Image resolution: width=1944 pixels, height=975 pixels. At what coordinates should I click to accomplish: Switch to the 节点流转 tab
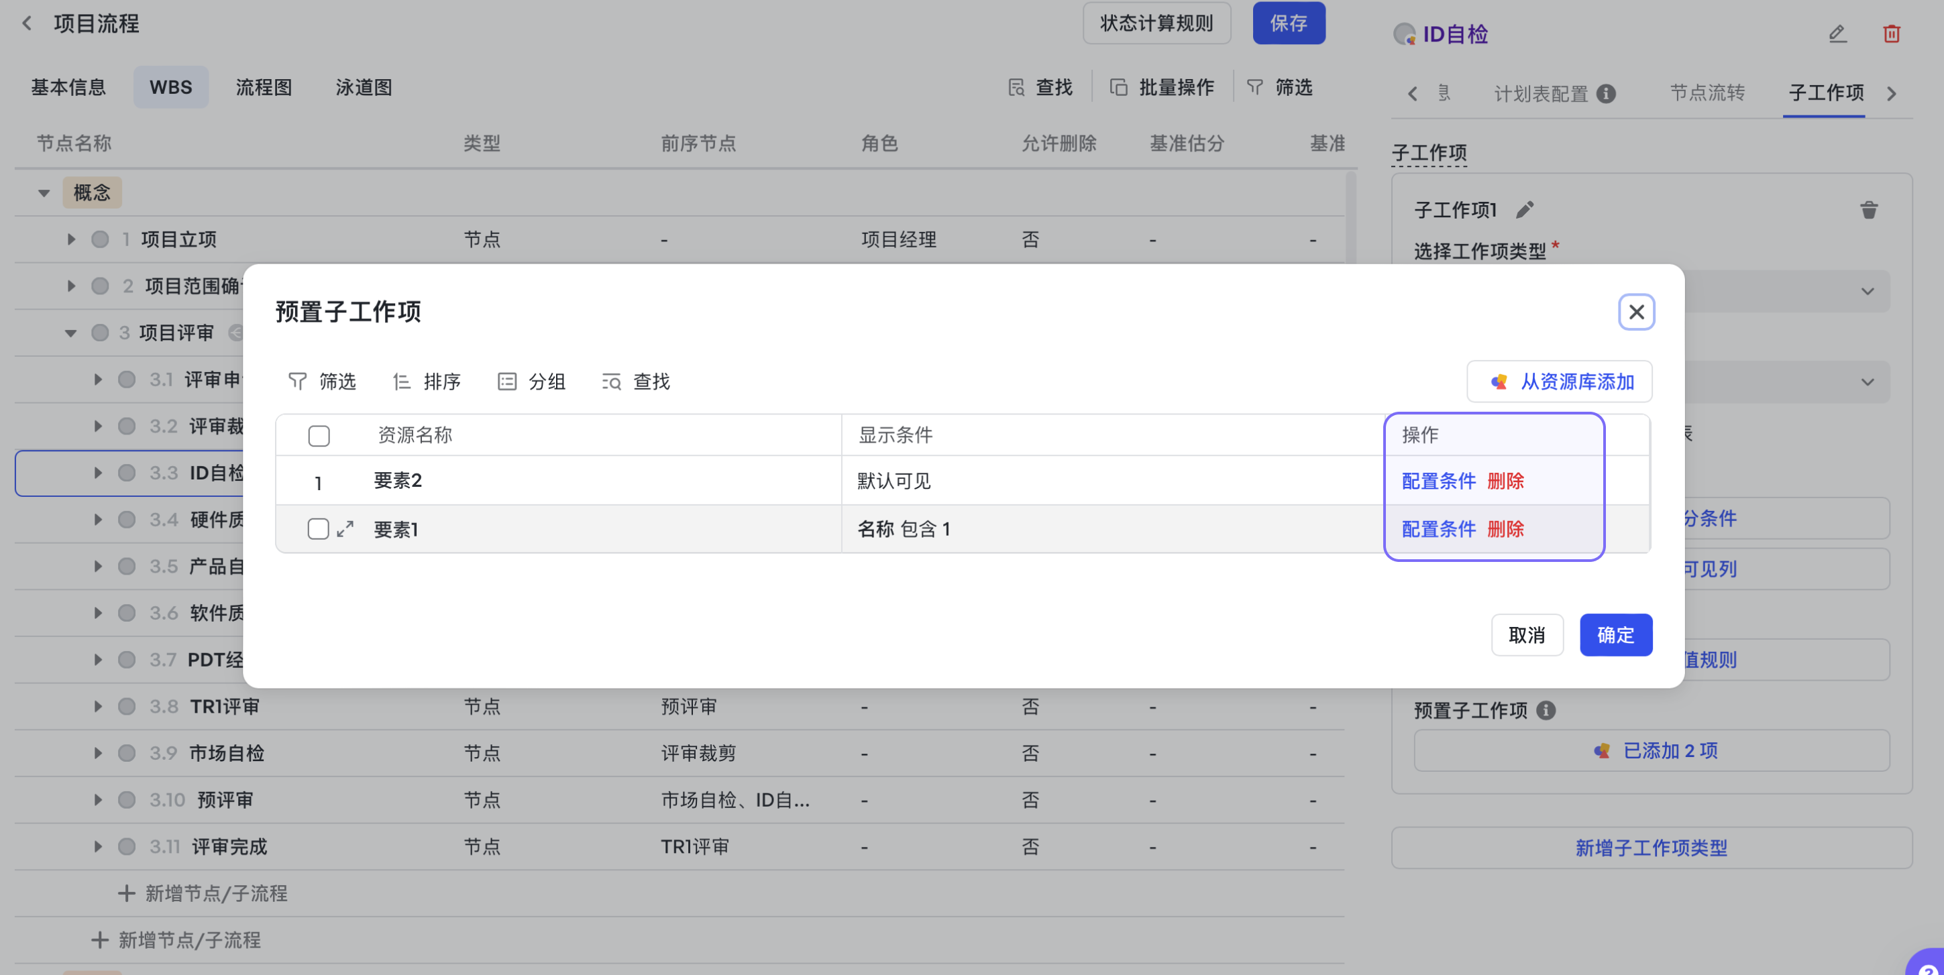(x=1707, y=93)
